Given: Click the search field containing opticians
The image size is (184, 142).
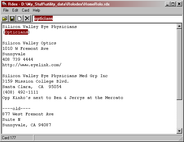Looking at the screenshot, I should [x=107, y=19].
